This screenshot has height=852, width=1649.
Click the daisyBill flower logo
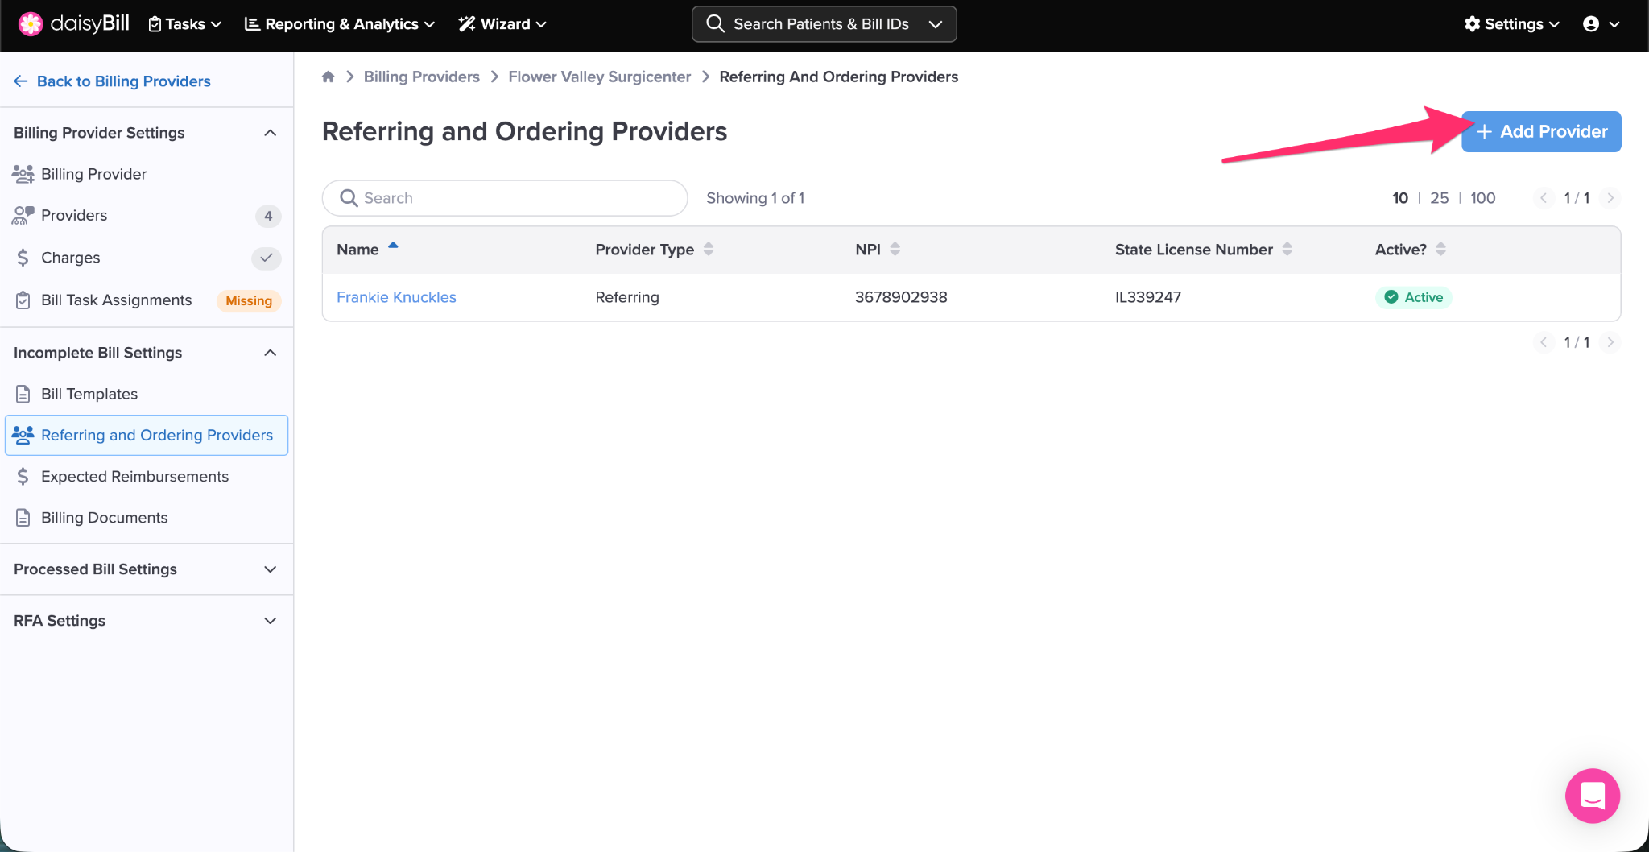click(x=30, y=24)
